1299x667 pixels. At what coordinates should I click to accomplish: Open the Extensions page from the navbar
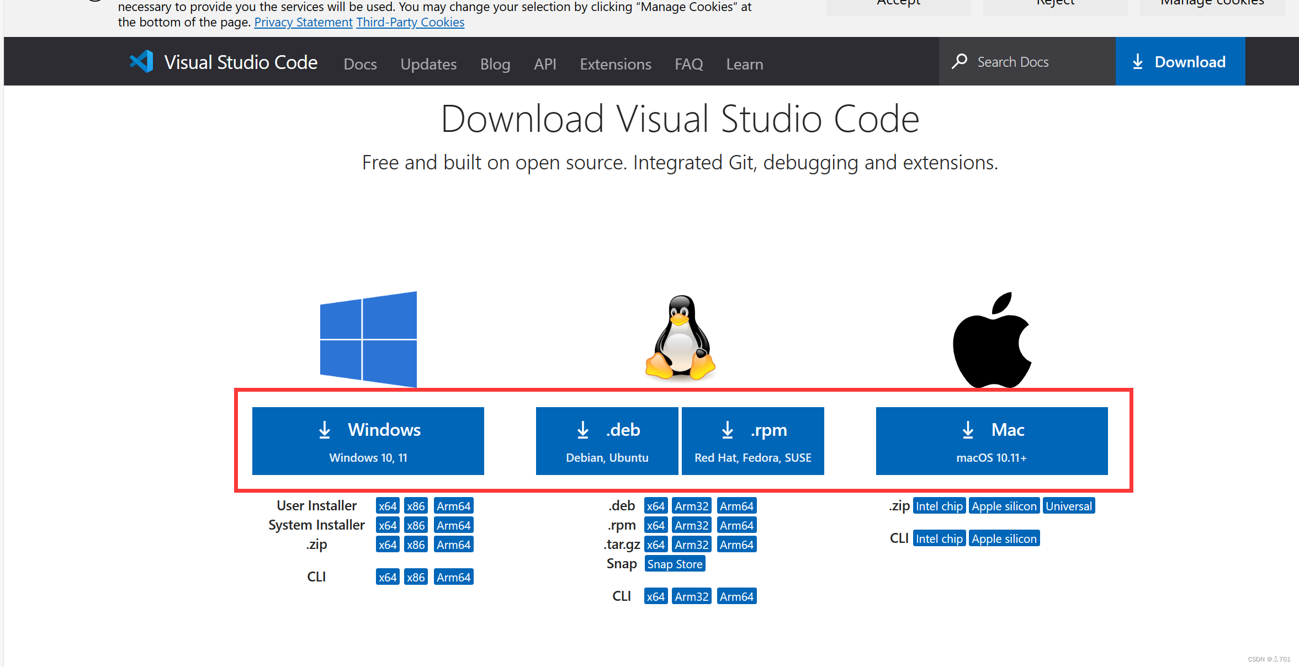click(x=616, y=64)
